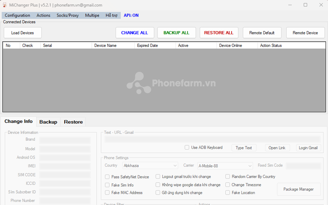The width and height of the screenshot is (328, 205).
Task: Click the IMEI input field
Action: coord(65,166)
